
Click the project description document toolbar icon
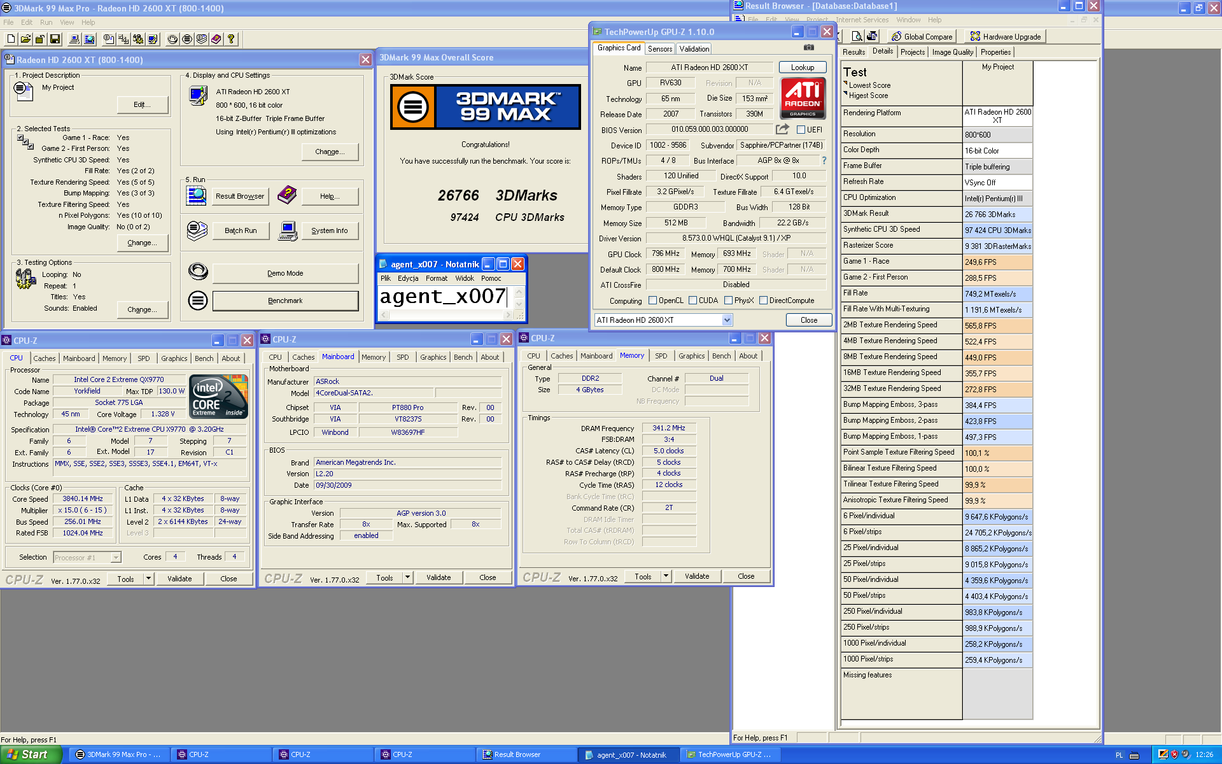pyautogui.click(x=109, y=39)
